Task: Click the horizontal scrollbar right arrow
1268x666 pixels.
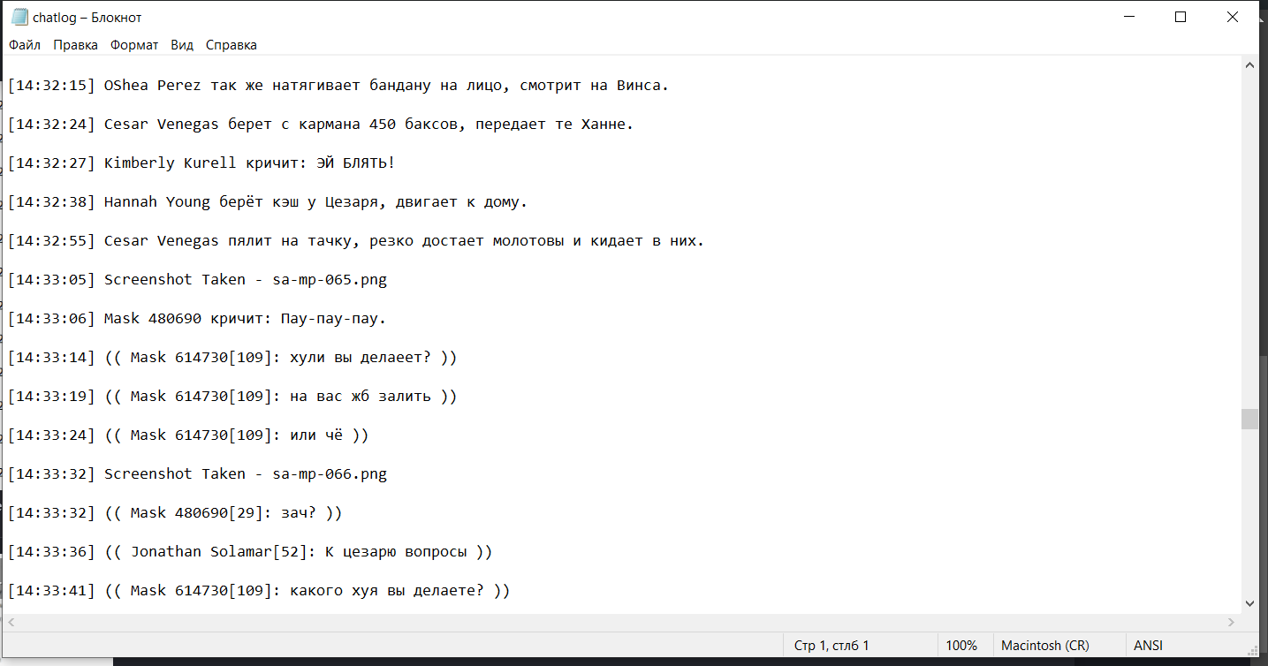Action: point(1232,622)
